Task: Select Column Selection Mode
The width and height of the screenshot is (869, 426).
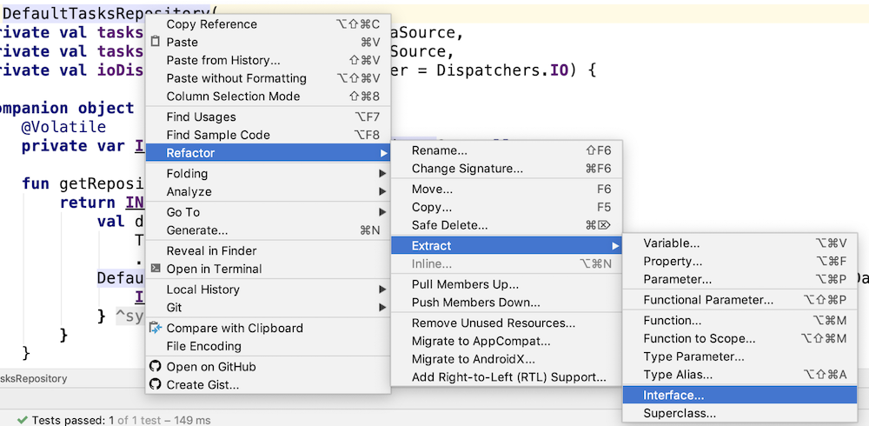Action: click(x=233, y=97)
